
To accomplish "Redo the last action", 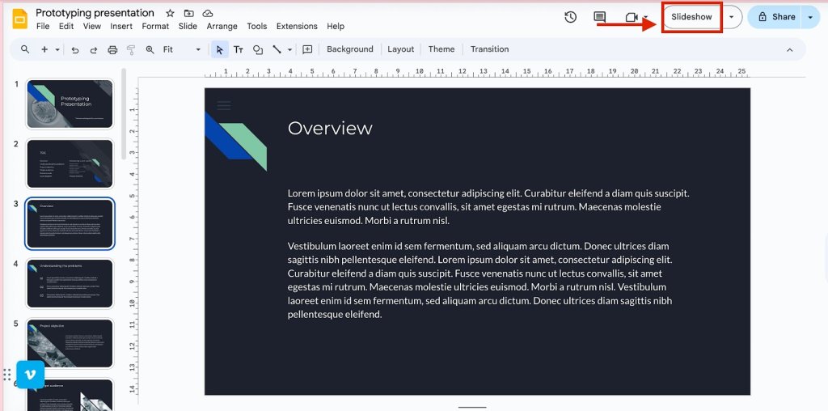I will (94, 49).
